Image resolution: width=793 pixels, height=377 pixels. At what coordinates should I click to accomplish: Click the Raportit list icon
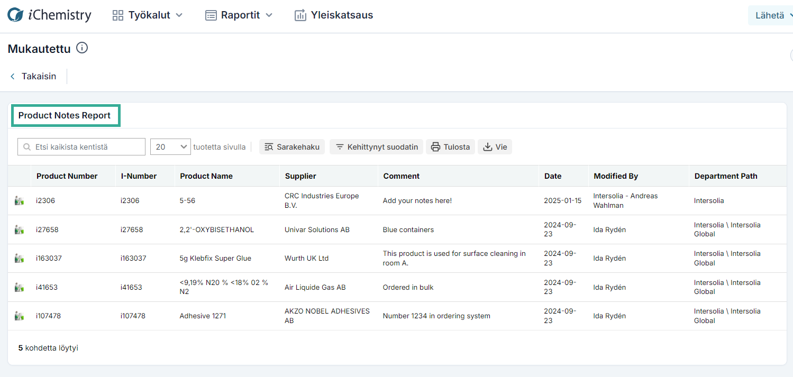[211, 15]
